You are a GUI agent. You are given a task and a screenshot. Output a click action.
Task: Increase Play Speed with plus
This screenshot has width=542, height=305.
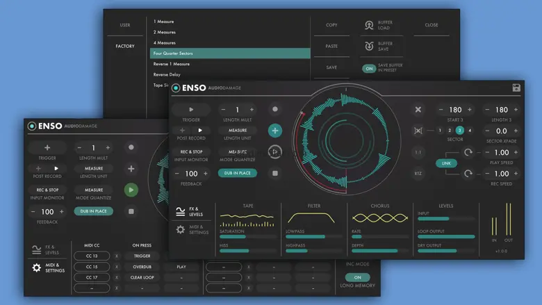point(516,152)
